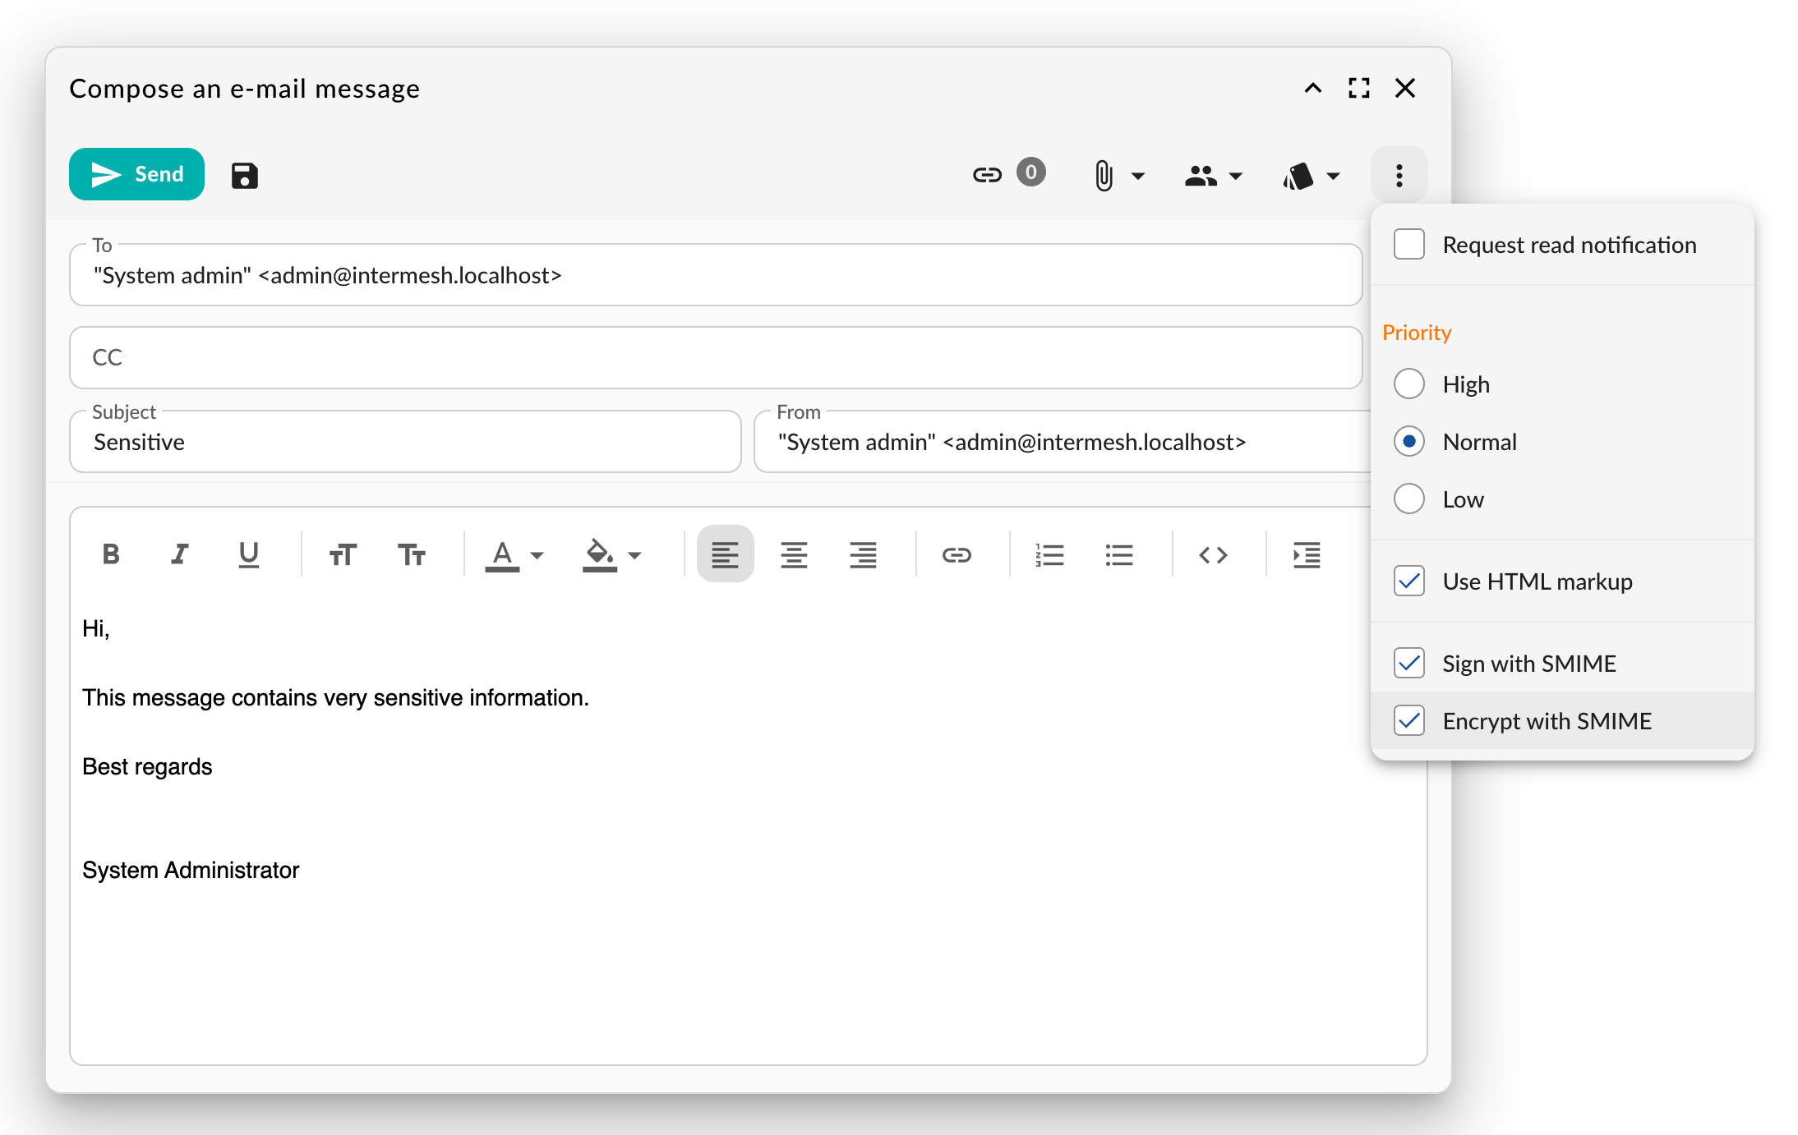1798x1135 pixels.
Task: Insert hyperlink from editor toolbar
Action: pyautogui.click(x=956, y=555)
